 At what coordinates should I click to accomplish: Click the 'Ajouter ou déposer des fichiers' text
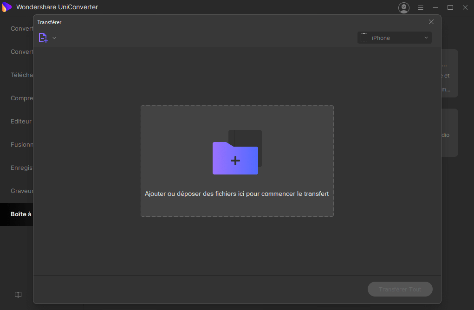click(237, 194)
